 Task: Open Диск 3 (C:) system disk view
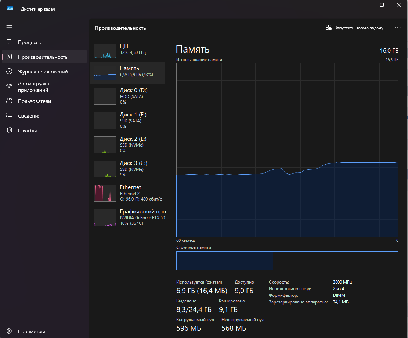(105, 169)
